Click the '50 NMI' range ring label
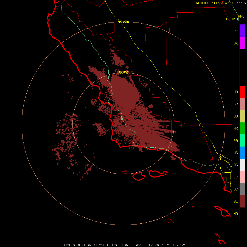Image resolution: width=247 pixels, height=247 pixels. [x=123, y=72]
